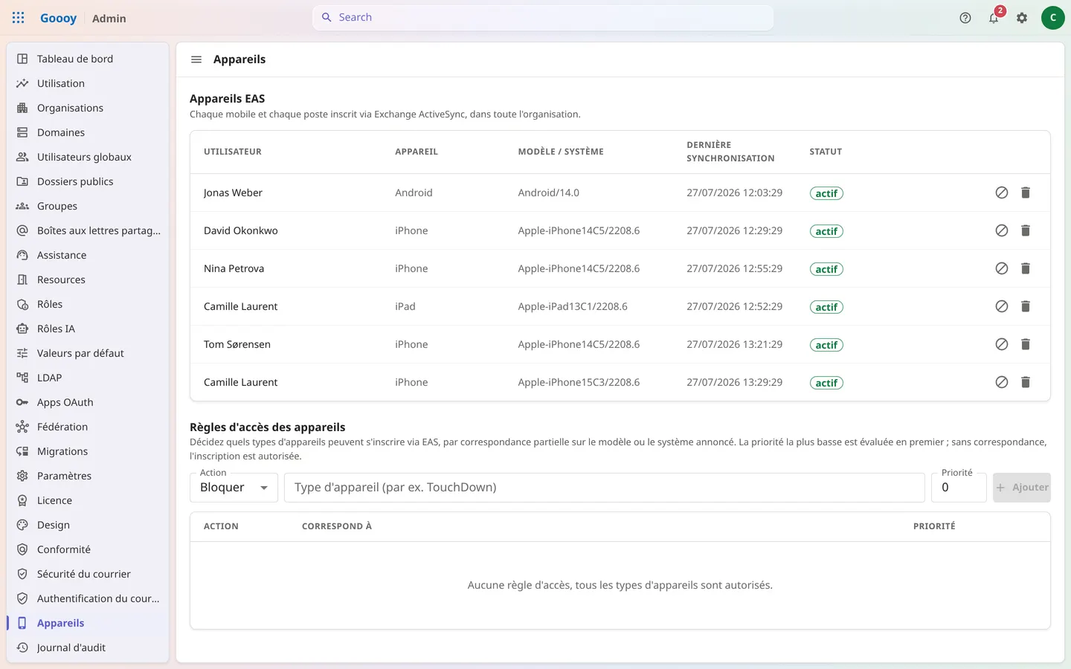The height and width of the screenshot is (669, 1071).
Task: Open Resources in the sidebar
Action: [x=88, y=279]
